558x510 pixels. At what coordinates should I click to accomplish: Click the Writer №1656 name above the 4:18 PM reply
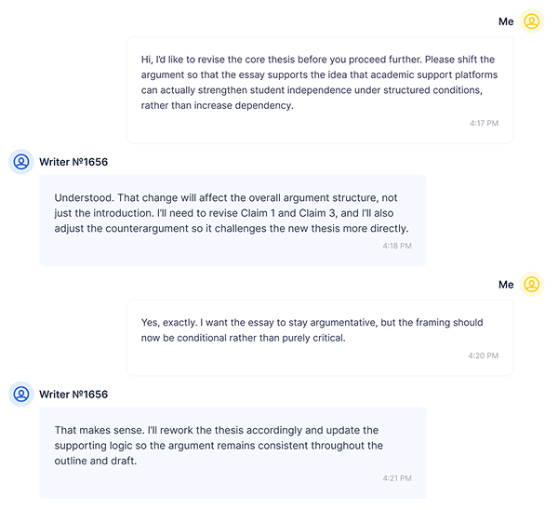pos(73,162)
